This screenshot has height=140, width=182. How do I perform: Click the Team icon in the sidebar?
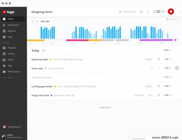point(4,60)
